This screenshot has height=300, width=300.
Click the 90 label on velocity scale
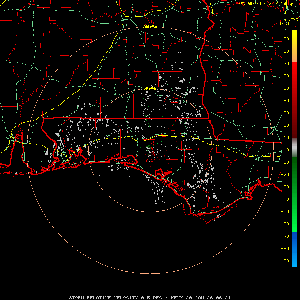[x=286, y=39]
